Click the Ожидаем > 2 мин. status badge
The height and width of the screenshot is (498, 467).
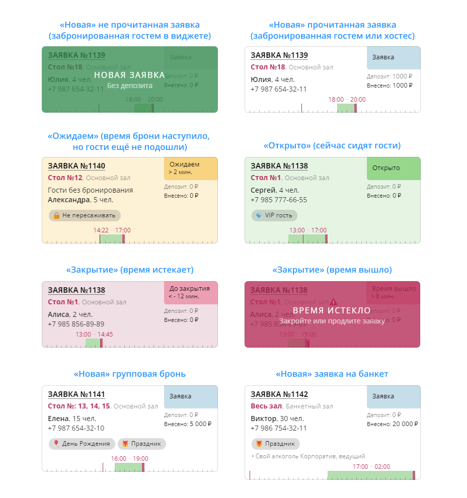coord(191,168)
